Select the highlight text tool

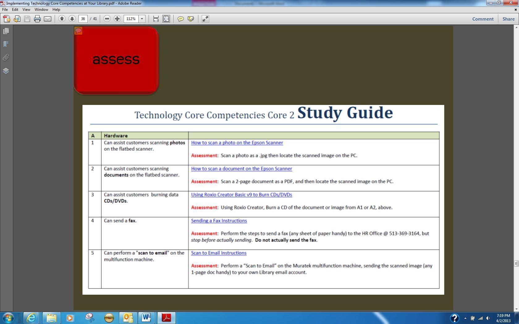point(191,19)
